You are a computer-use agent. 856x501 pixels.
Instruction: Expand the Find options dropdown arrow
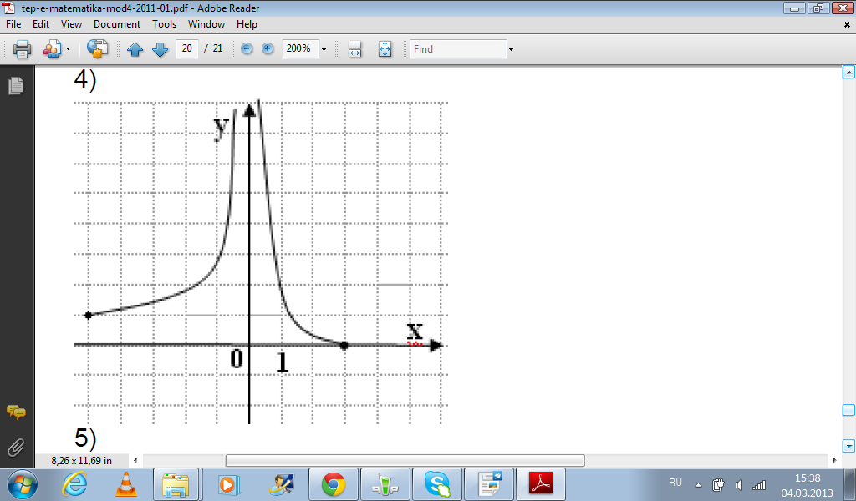pyautogui.click(x=511, y=49)
